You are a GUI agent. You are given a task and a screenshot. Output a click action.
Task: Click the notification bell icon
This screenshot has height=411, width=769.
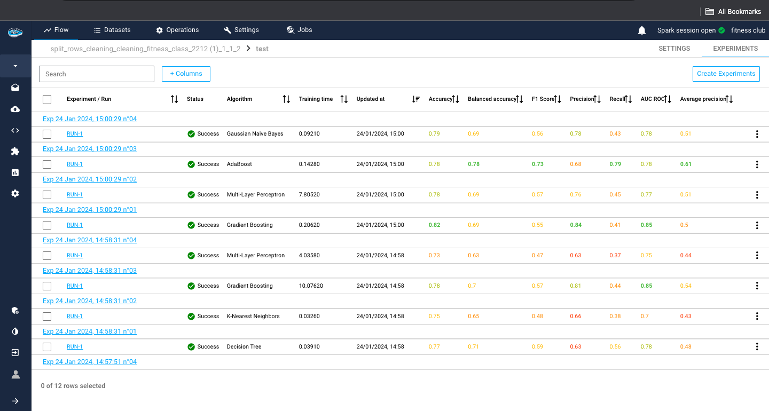click(x=642, y=30)
